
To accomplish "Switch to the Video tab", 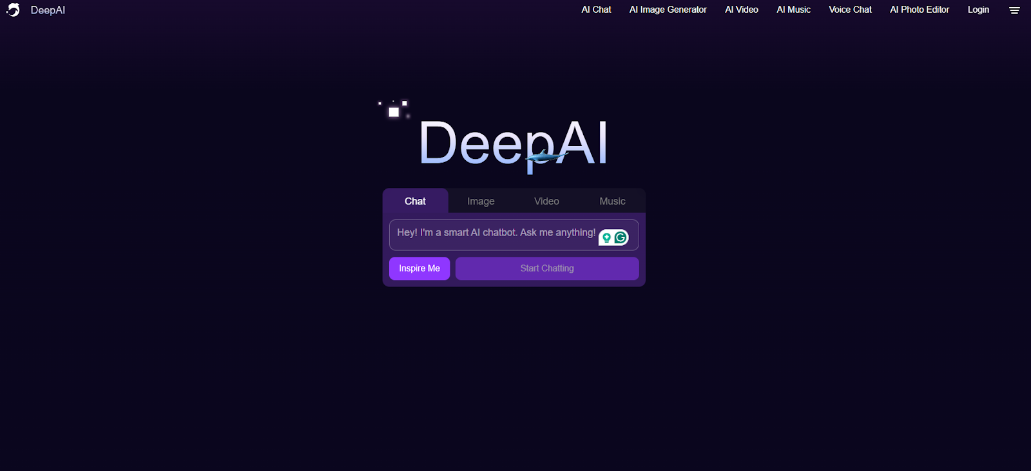I will (546, 201).
